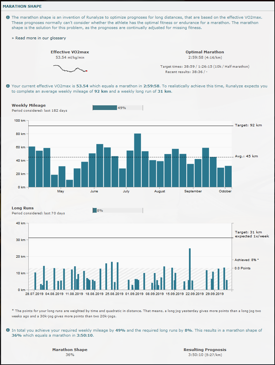The image size is (275, 365).
Task: Click the Marathon Shape 36% value
Action: pyautogui.click(x=70, y=355)
